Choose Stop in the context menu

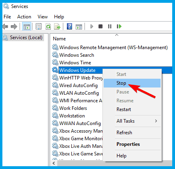(x=132, y=83)
